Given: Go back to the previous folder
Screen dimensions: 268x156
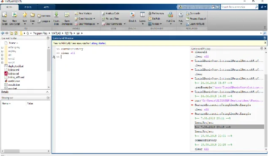Looking at the screenshot, I should [x=3, y=33].
